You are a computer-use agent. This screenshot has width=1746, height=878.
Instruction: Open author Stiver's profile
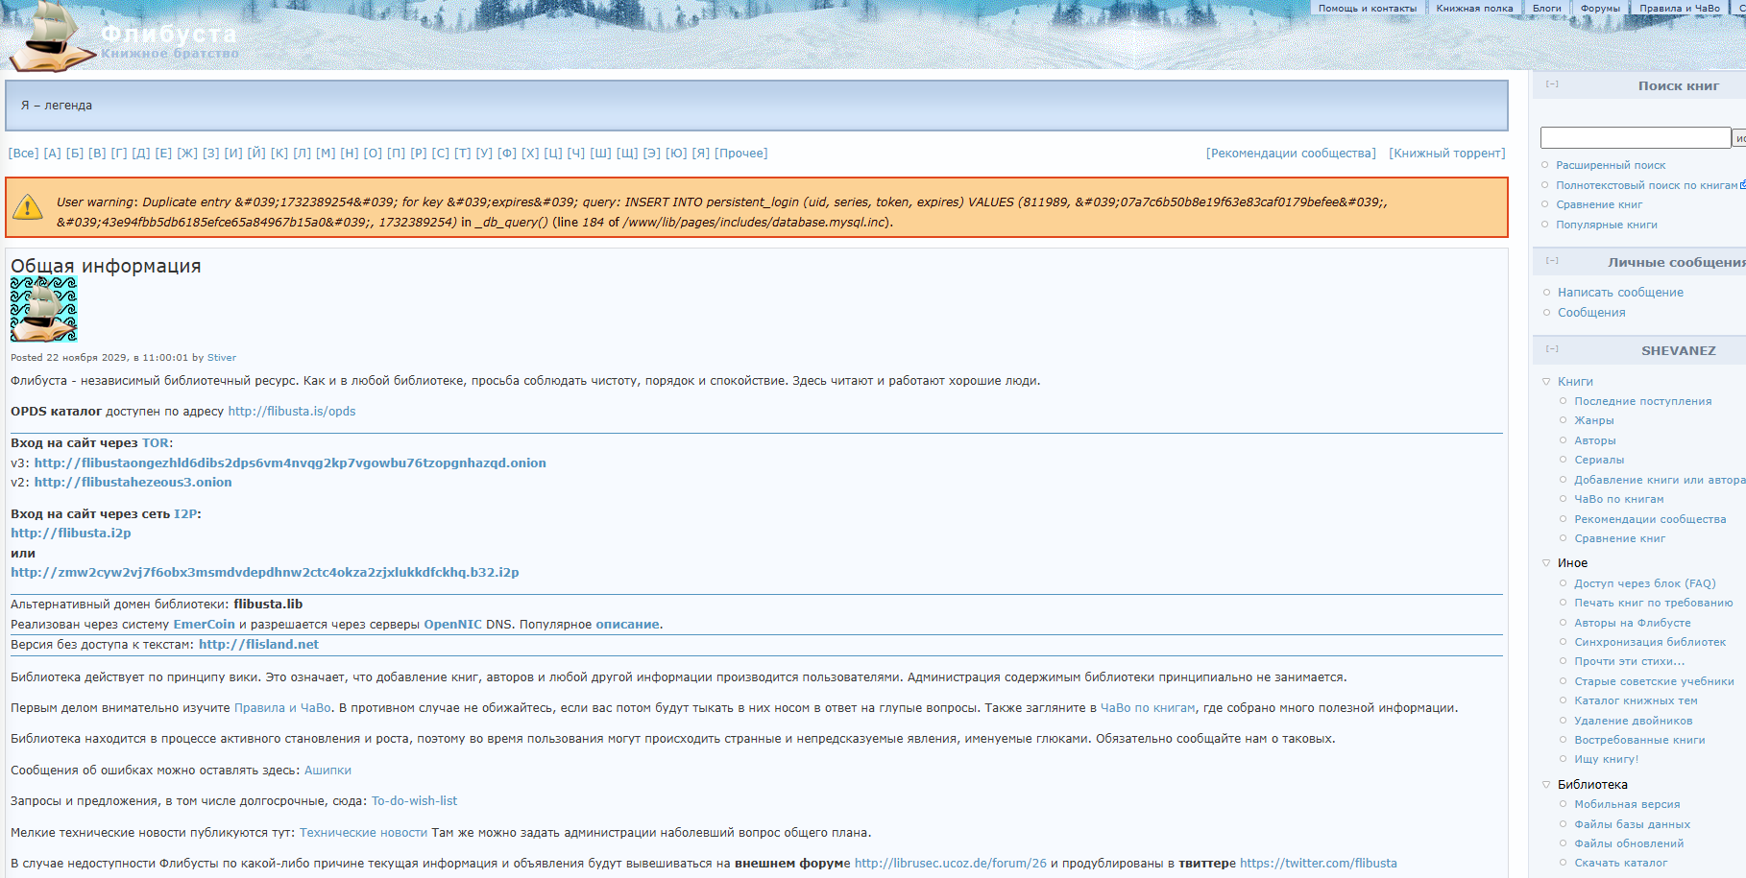click(x=222, y=358)
